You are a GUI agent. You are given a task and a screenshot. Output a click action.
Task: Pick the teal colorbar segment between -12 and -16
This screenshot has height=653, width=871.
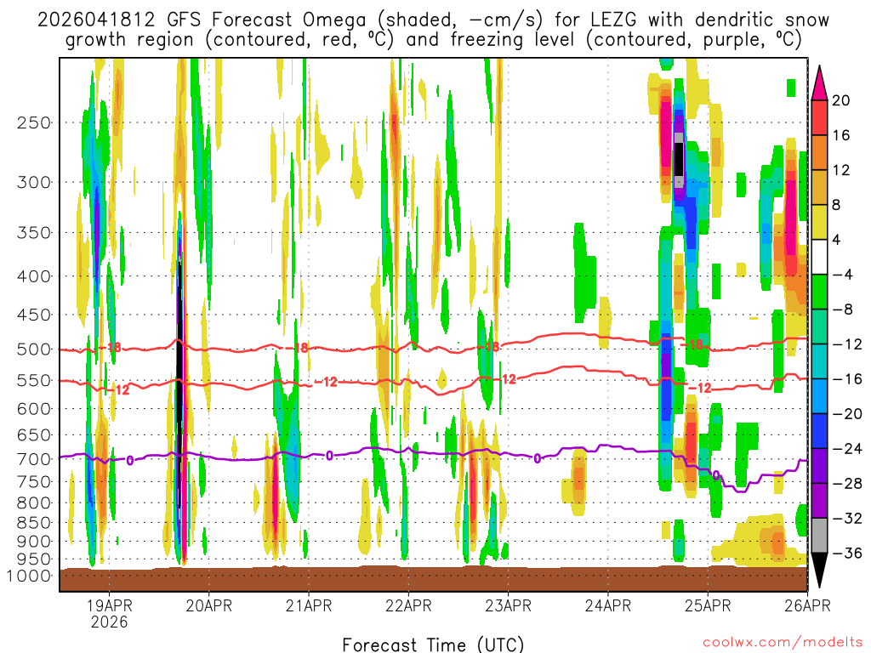click(819, 361)
